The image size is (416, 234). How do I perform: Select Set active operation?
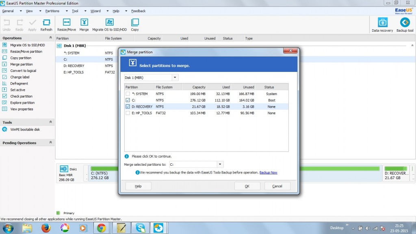point(18,90)
